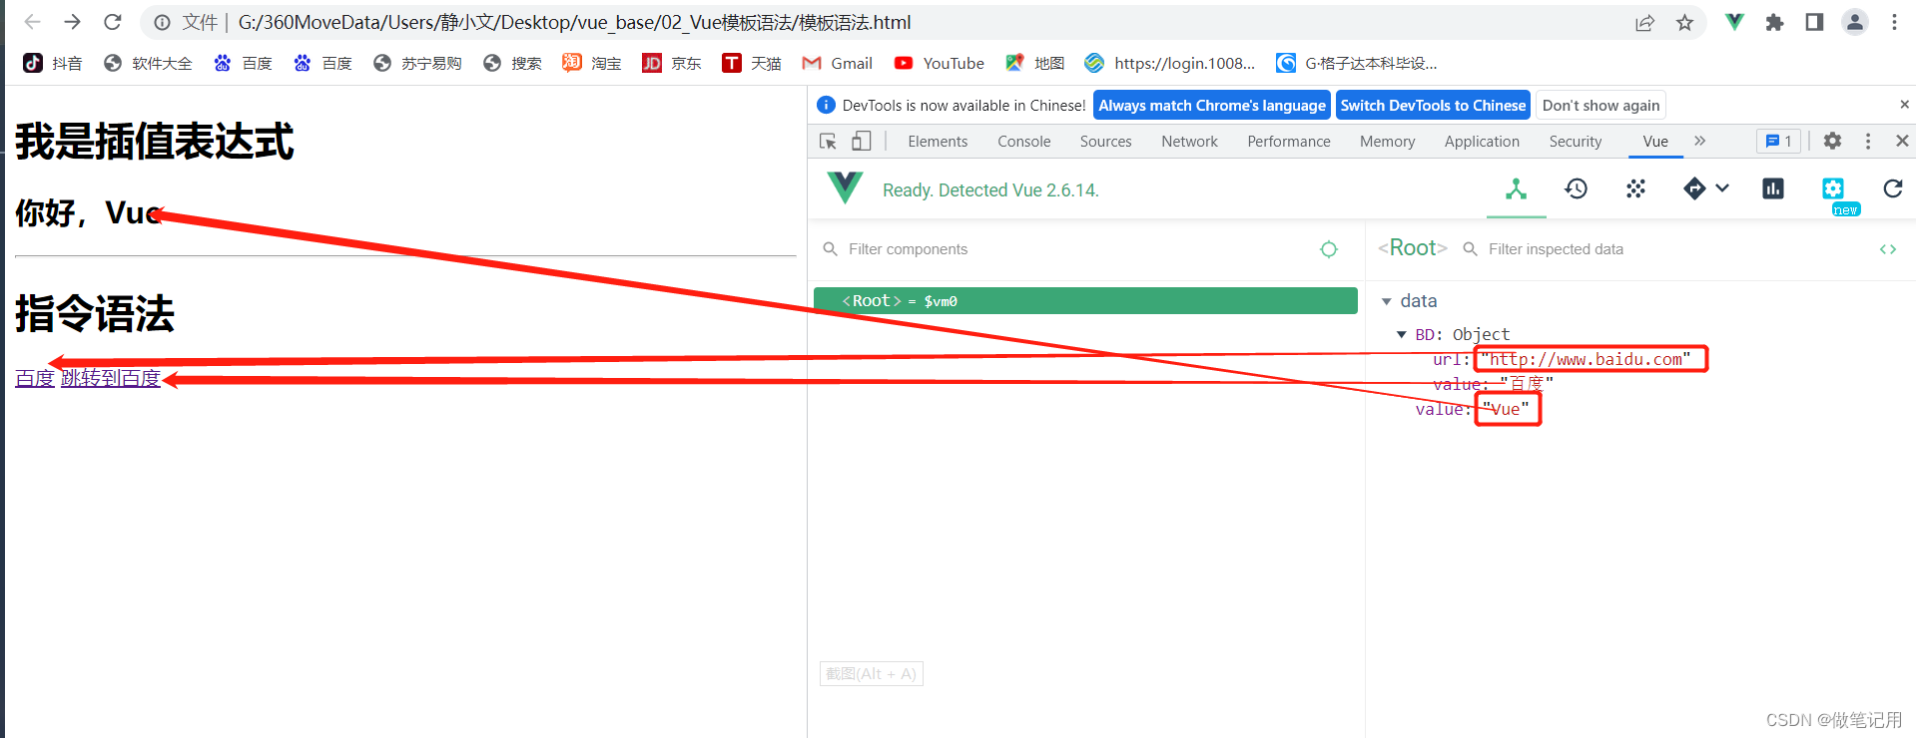Collapse the BD: Object triangle
The image size is (1916, 738).
coord(1401,335)
